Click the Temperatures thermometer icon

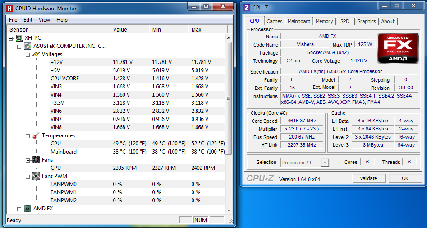[36, 135]
